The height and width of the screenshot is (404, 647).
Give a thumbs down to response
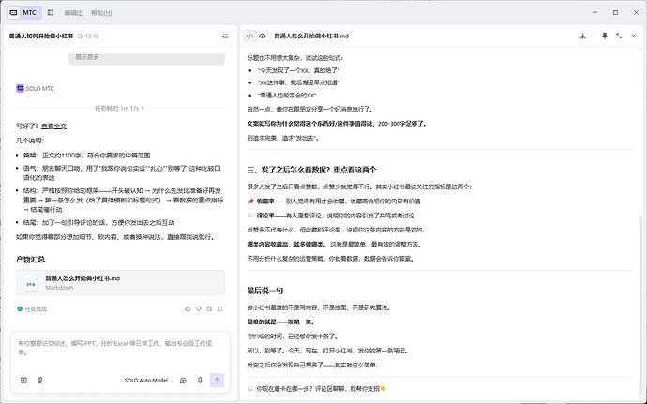tap(199, 308)
